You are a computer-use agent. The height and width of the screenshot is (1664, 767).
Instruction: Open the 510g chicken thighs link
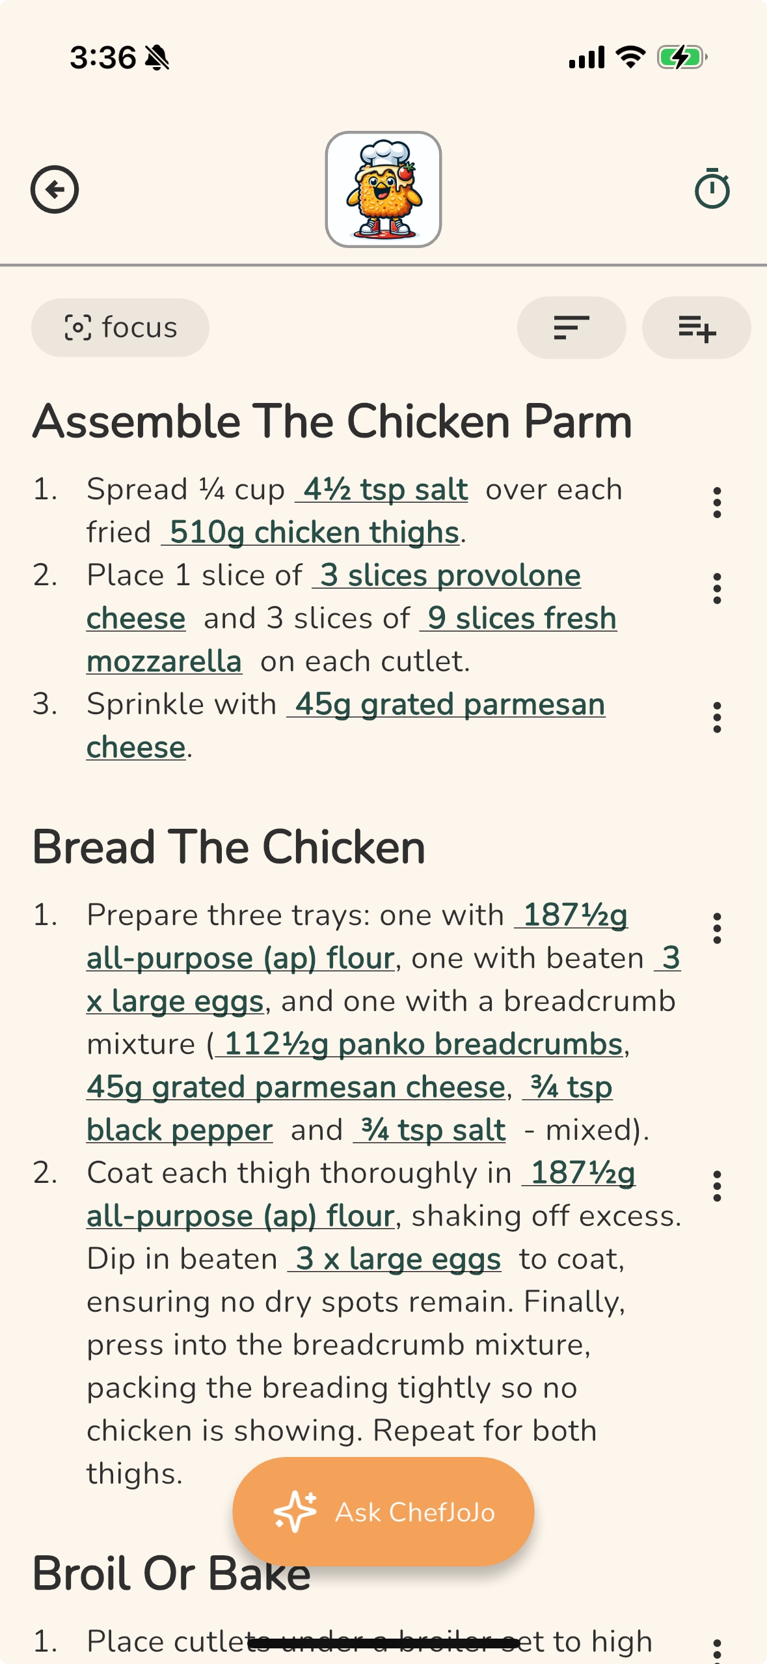coord(312,533)
